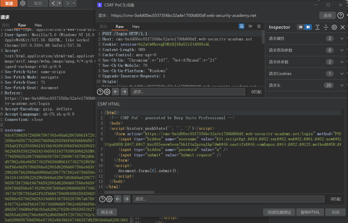Viewport: 348px width, 223px height.
Task: Click the POST /login HTTP/1.1 line
Action: 125,34
